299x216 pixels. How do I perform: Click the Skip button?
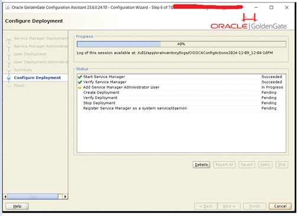point(282,165)
